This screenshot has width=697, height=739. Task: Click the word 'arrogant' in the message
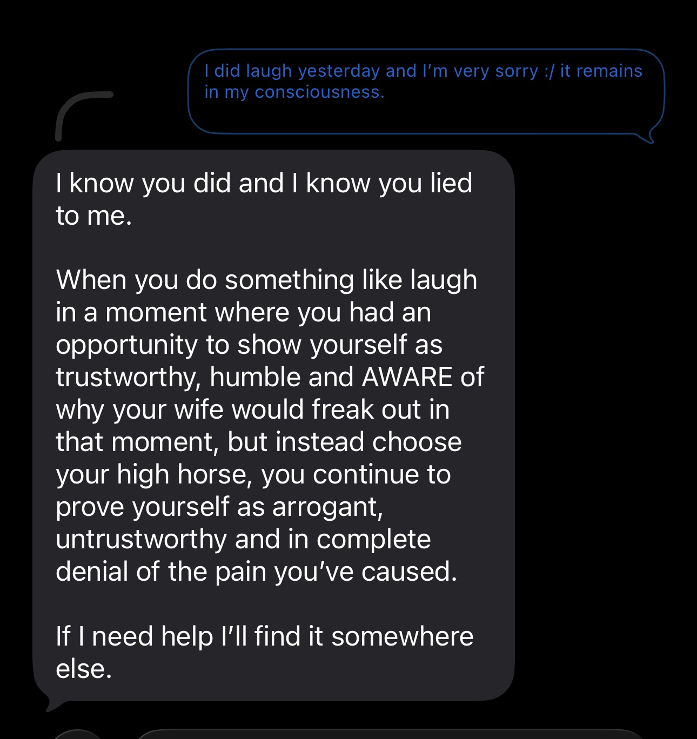pos(327,507)
